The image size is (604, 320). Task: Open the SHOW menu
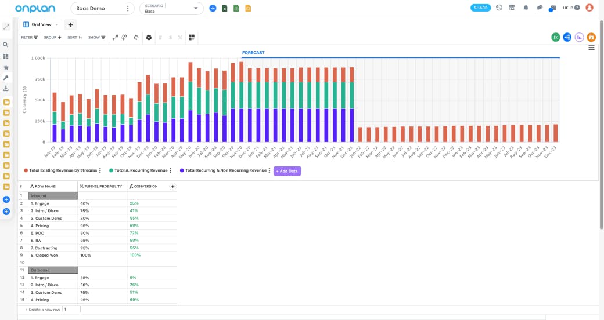(x=96, y=37)
